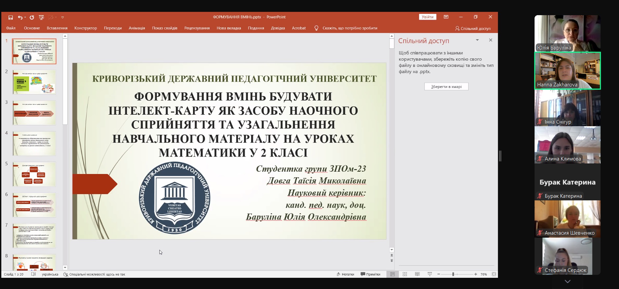Switch to Reading view icon

[417, 274]
